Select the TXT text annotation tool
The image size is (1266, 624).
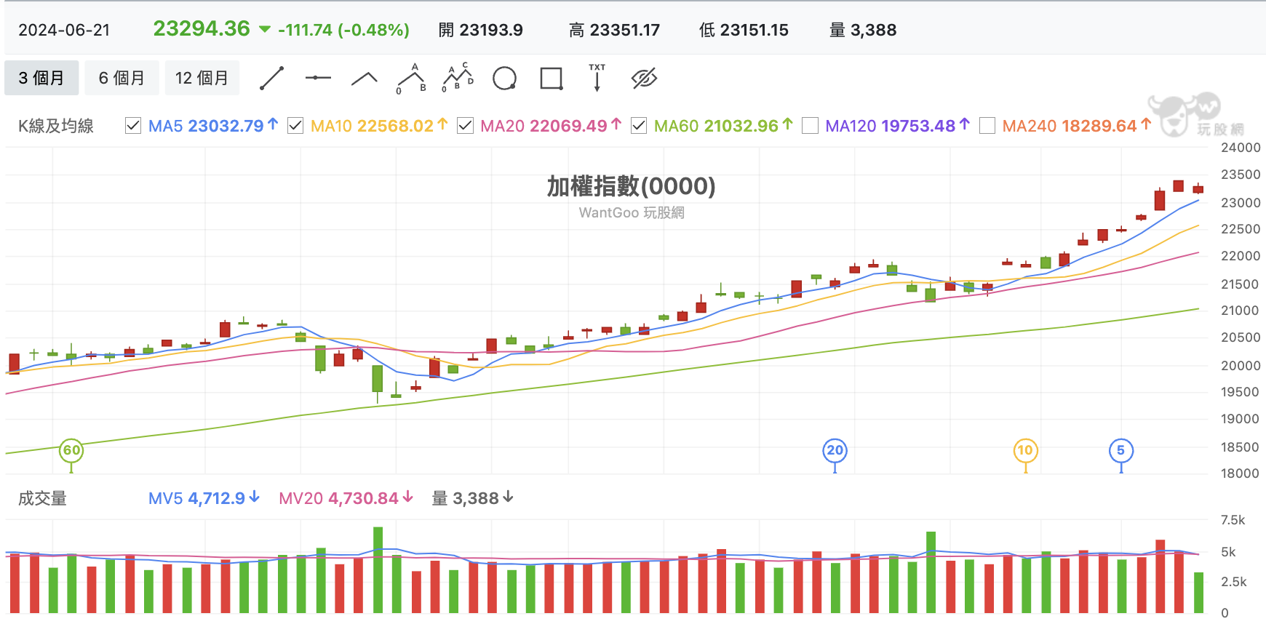coord(597,77)
